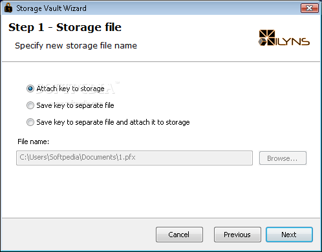The image size is (322, 252).
Task: Click the Ilyns company logo
Action: point(284,38)
